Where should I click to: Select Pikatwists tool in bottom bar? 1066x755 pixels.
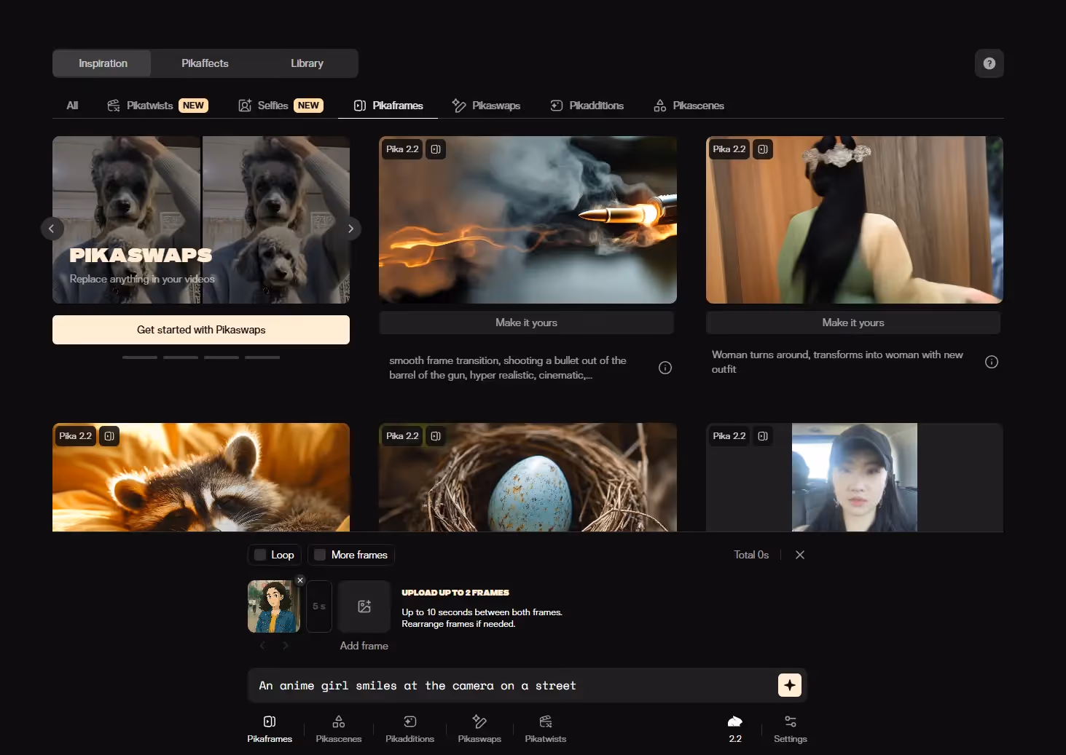546,729
